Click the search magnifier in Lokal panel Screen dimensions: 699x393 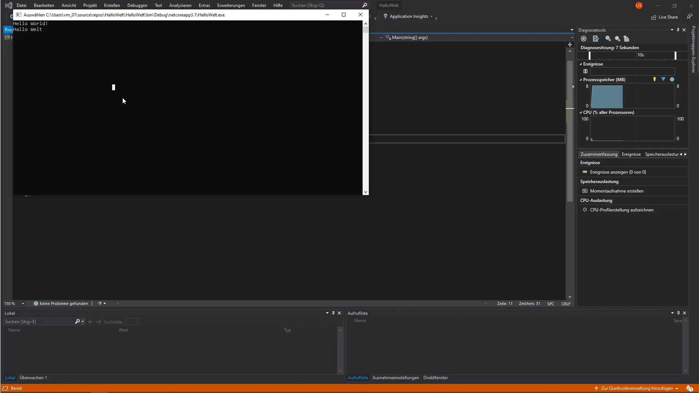click(x=77, y=322)
